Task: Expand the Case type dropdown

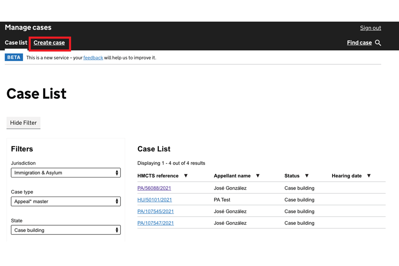Action: [x=66, y=202]
